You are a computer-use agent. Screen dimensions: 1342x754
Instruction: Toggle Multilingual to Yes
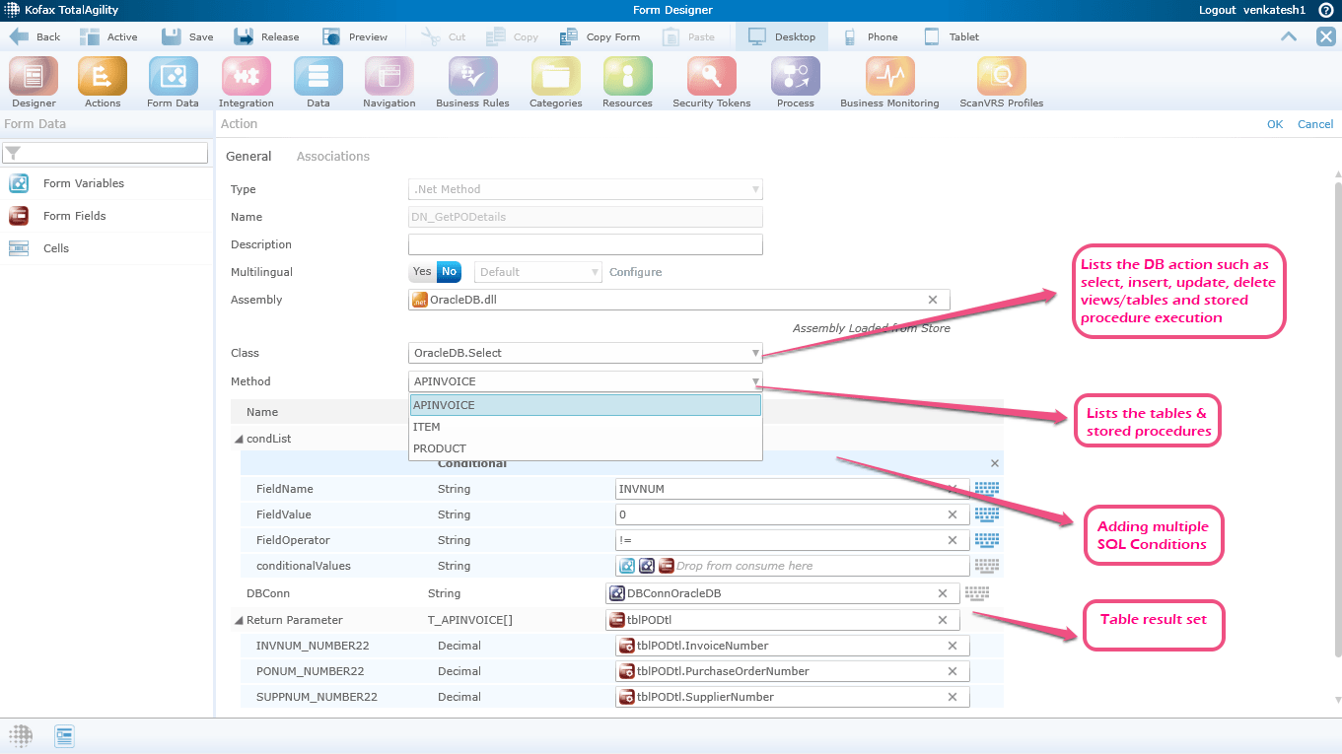pos(422,272)
